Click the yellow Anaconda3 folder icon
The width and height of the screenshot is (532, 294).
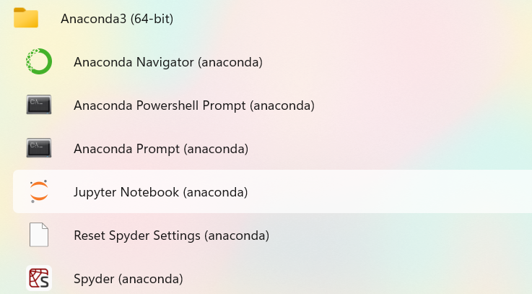(26, 18)
